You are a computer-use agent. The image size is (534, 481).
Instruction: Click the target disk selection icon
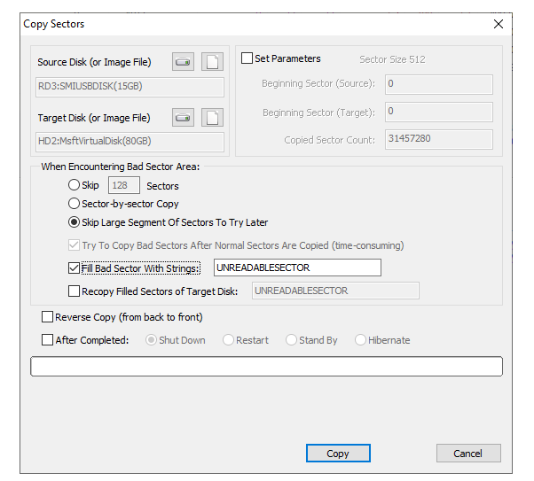(x=183, y=118)
